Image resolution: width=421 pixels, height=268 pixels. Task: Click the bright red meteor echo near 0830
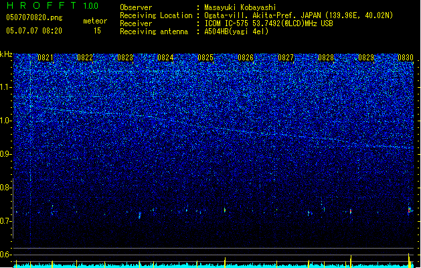(x=410, y=210)
